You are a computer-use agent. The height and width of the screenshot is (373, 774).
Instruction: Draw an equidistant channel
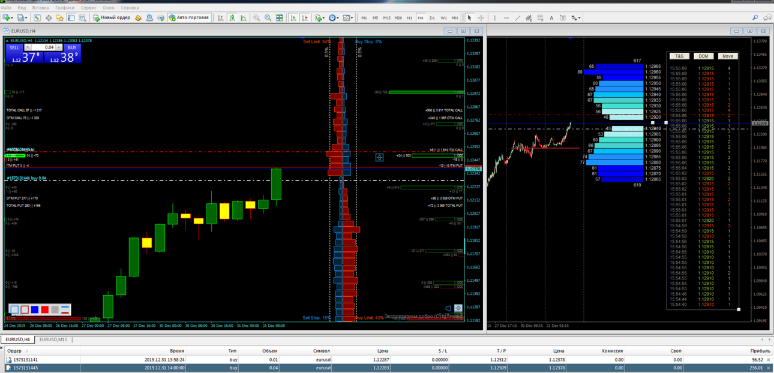coord(529,18)
